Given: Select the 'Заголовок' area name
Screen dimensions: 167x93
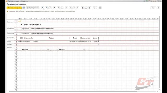Looking at the screenshot, I should (x=10, y=22).
